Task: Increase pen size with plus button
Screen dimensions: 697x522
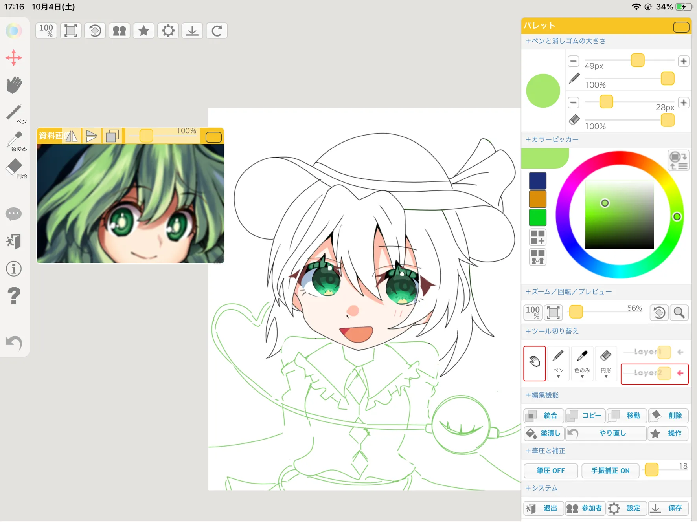Action: pyautogui.click(x=684, y=61)
